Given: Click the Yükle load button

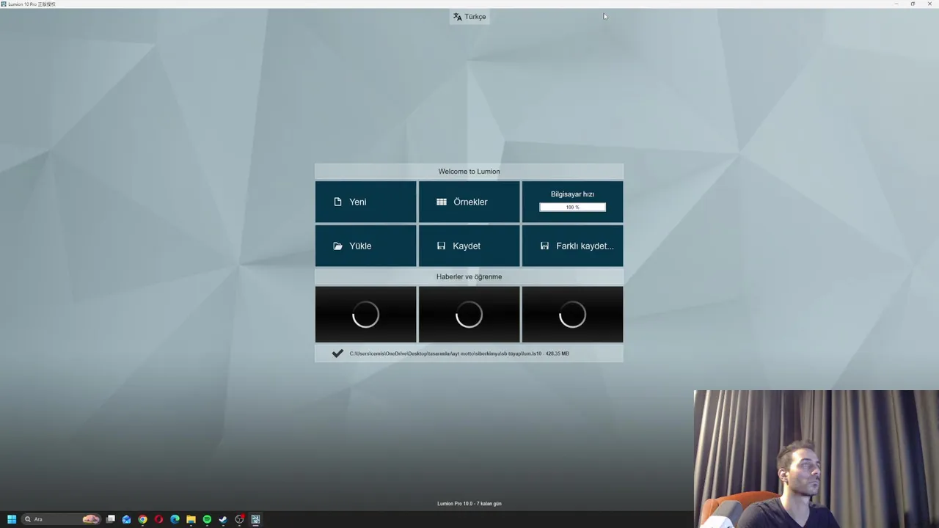Looking at the screenshot, I should click(x=365, y=246).
